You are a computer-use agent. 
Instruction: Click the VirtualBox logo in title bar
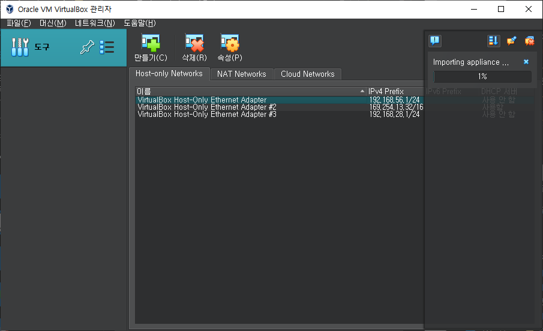coord(10,9)
